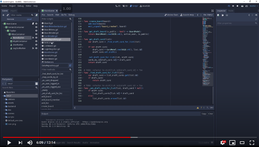259x147 pixels.
Task: Open the Debug menu in top bar
Action: click(x=20, y=6)
